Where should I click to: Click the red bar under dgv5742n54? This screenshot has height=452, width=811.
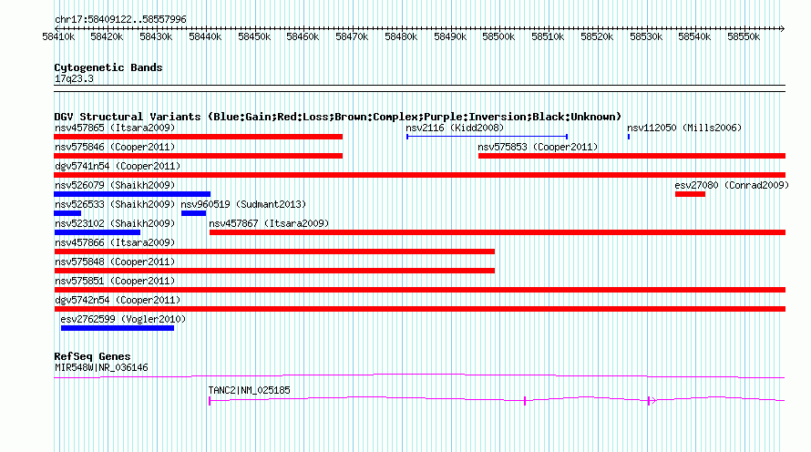pos(419,309)
